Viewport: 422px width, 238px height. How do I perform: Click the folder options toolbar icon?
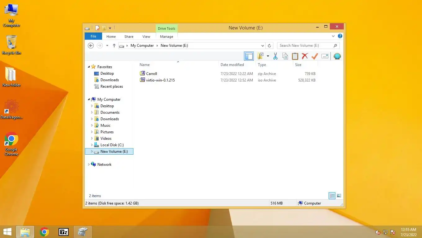coord(260,56)
